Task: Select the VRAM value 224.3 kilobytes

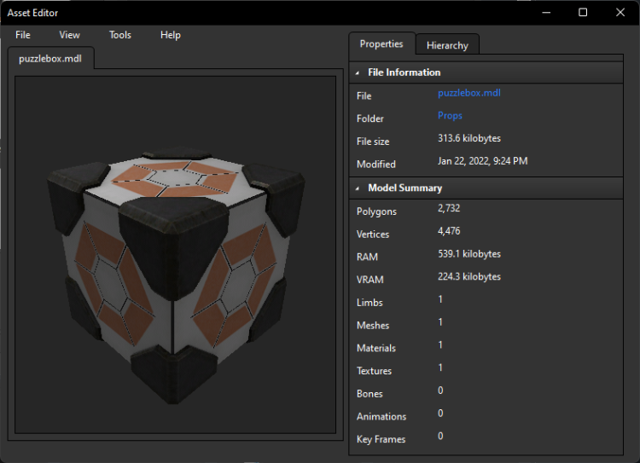Action: click(x=469, y=276)
